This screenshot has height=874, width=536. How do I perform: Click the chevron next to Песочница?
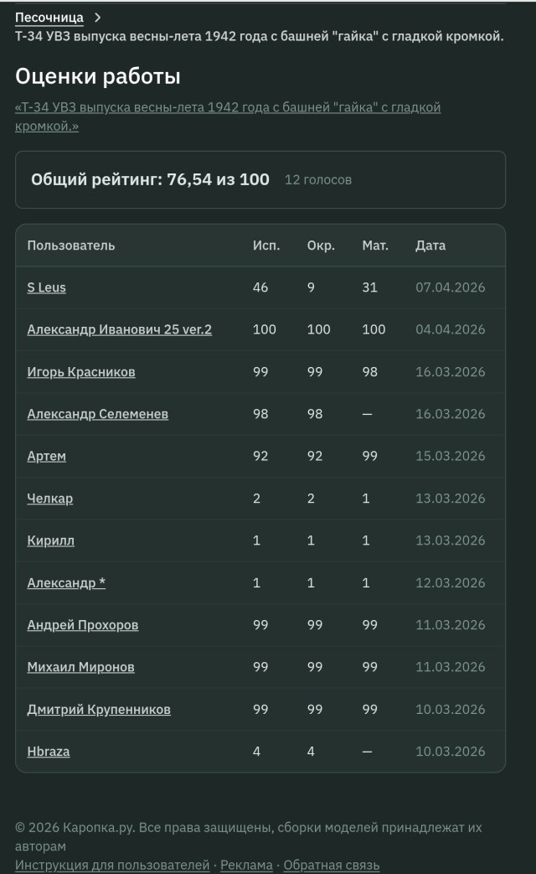[x=98, y=17]
